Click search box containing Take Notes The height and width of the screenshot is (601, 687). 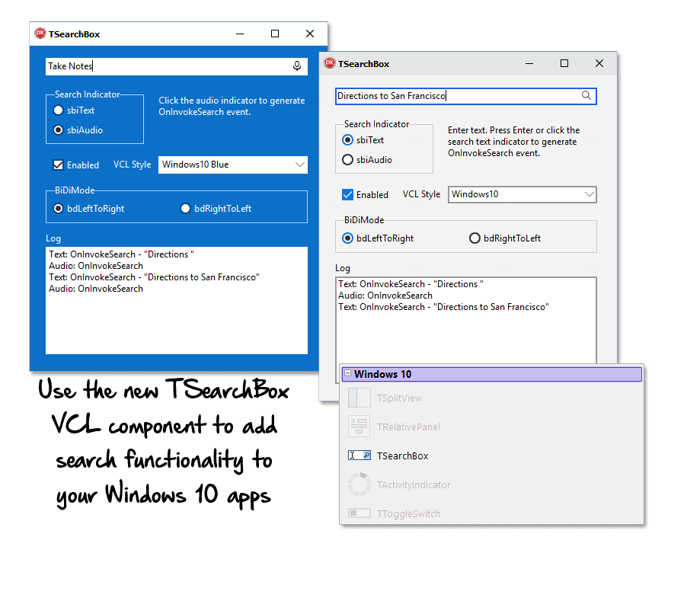point(177,66)
